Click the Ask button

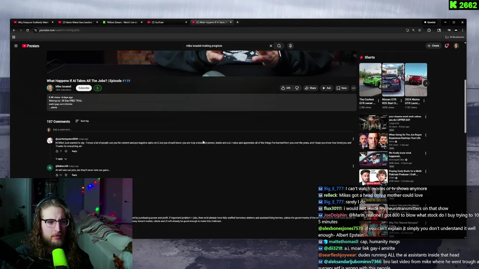(326, 88)
